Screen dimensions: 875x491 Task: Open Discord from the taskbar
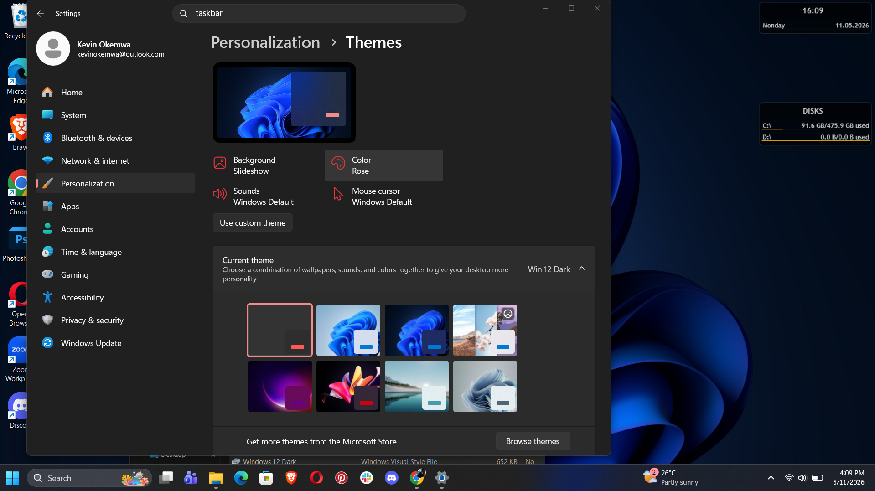[x=391, y=478]
